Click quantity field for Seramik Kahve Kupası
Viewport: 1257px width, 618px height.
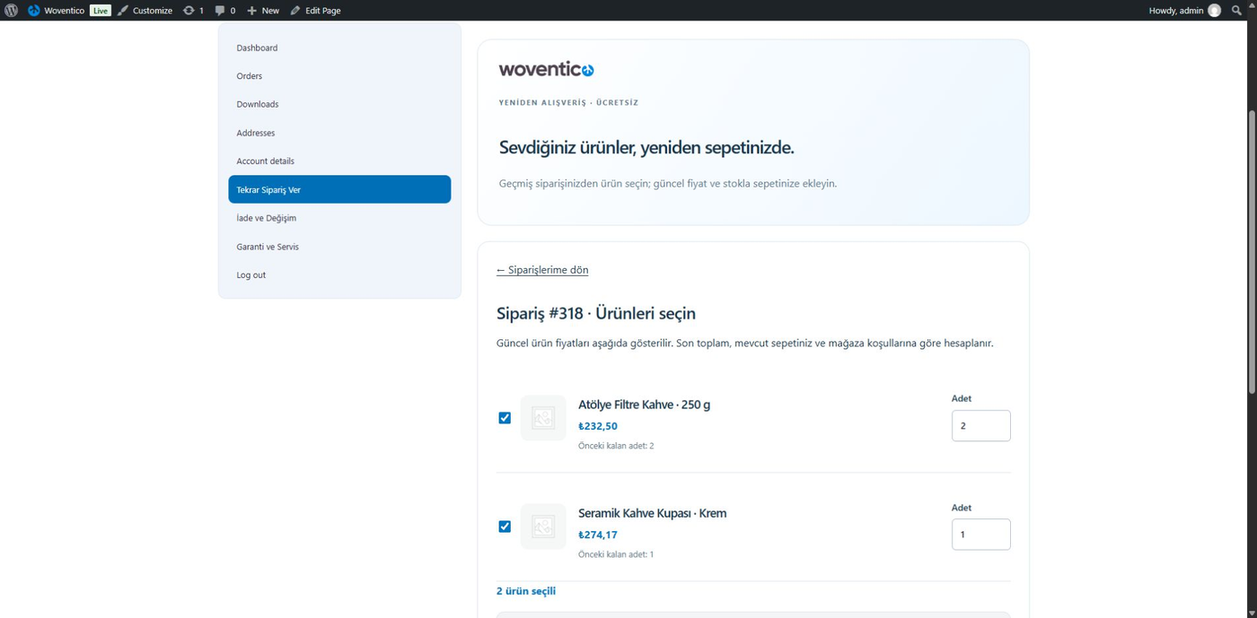tap(980, 535)
